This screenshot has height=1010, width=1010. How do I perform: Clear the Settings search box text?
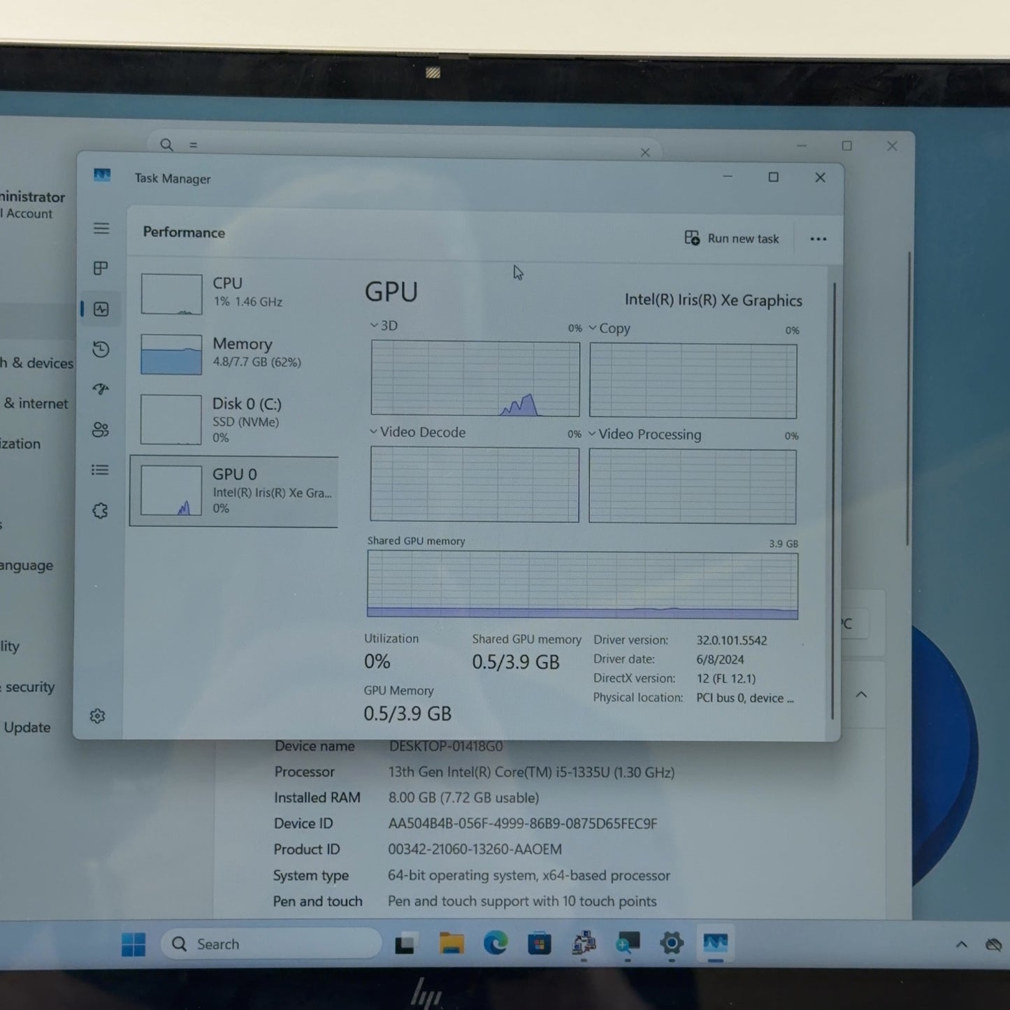pos(645,152)
